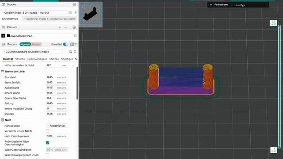Add a filament with the plus icon
The image size is (283, 159).
pyautogui.click(x=60, y=27)
